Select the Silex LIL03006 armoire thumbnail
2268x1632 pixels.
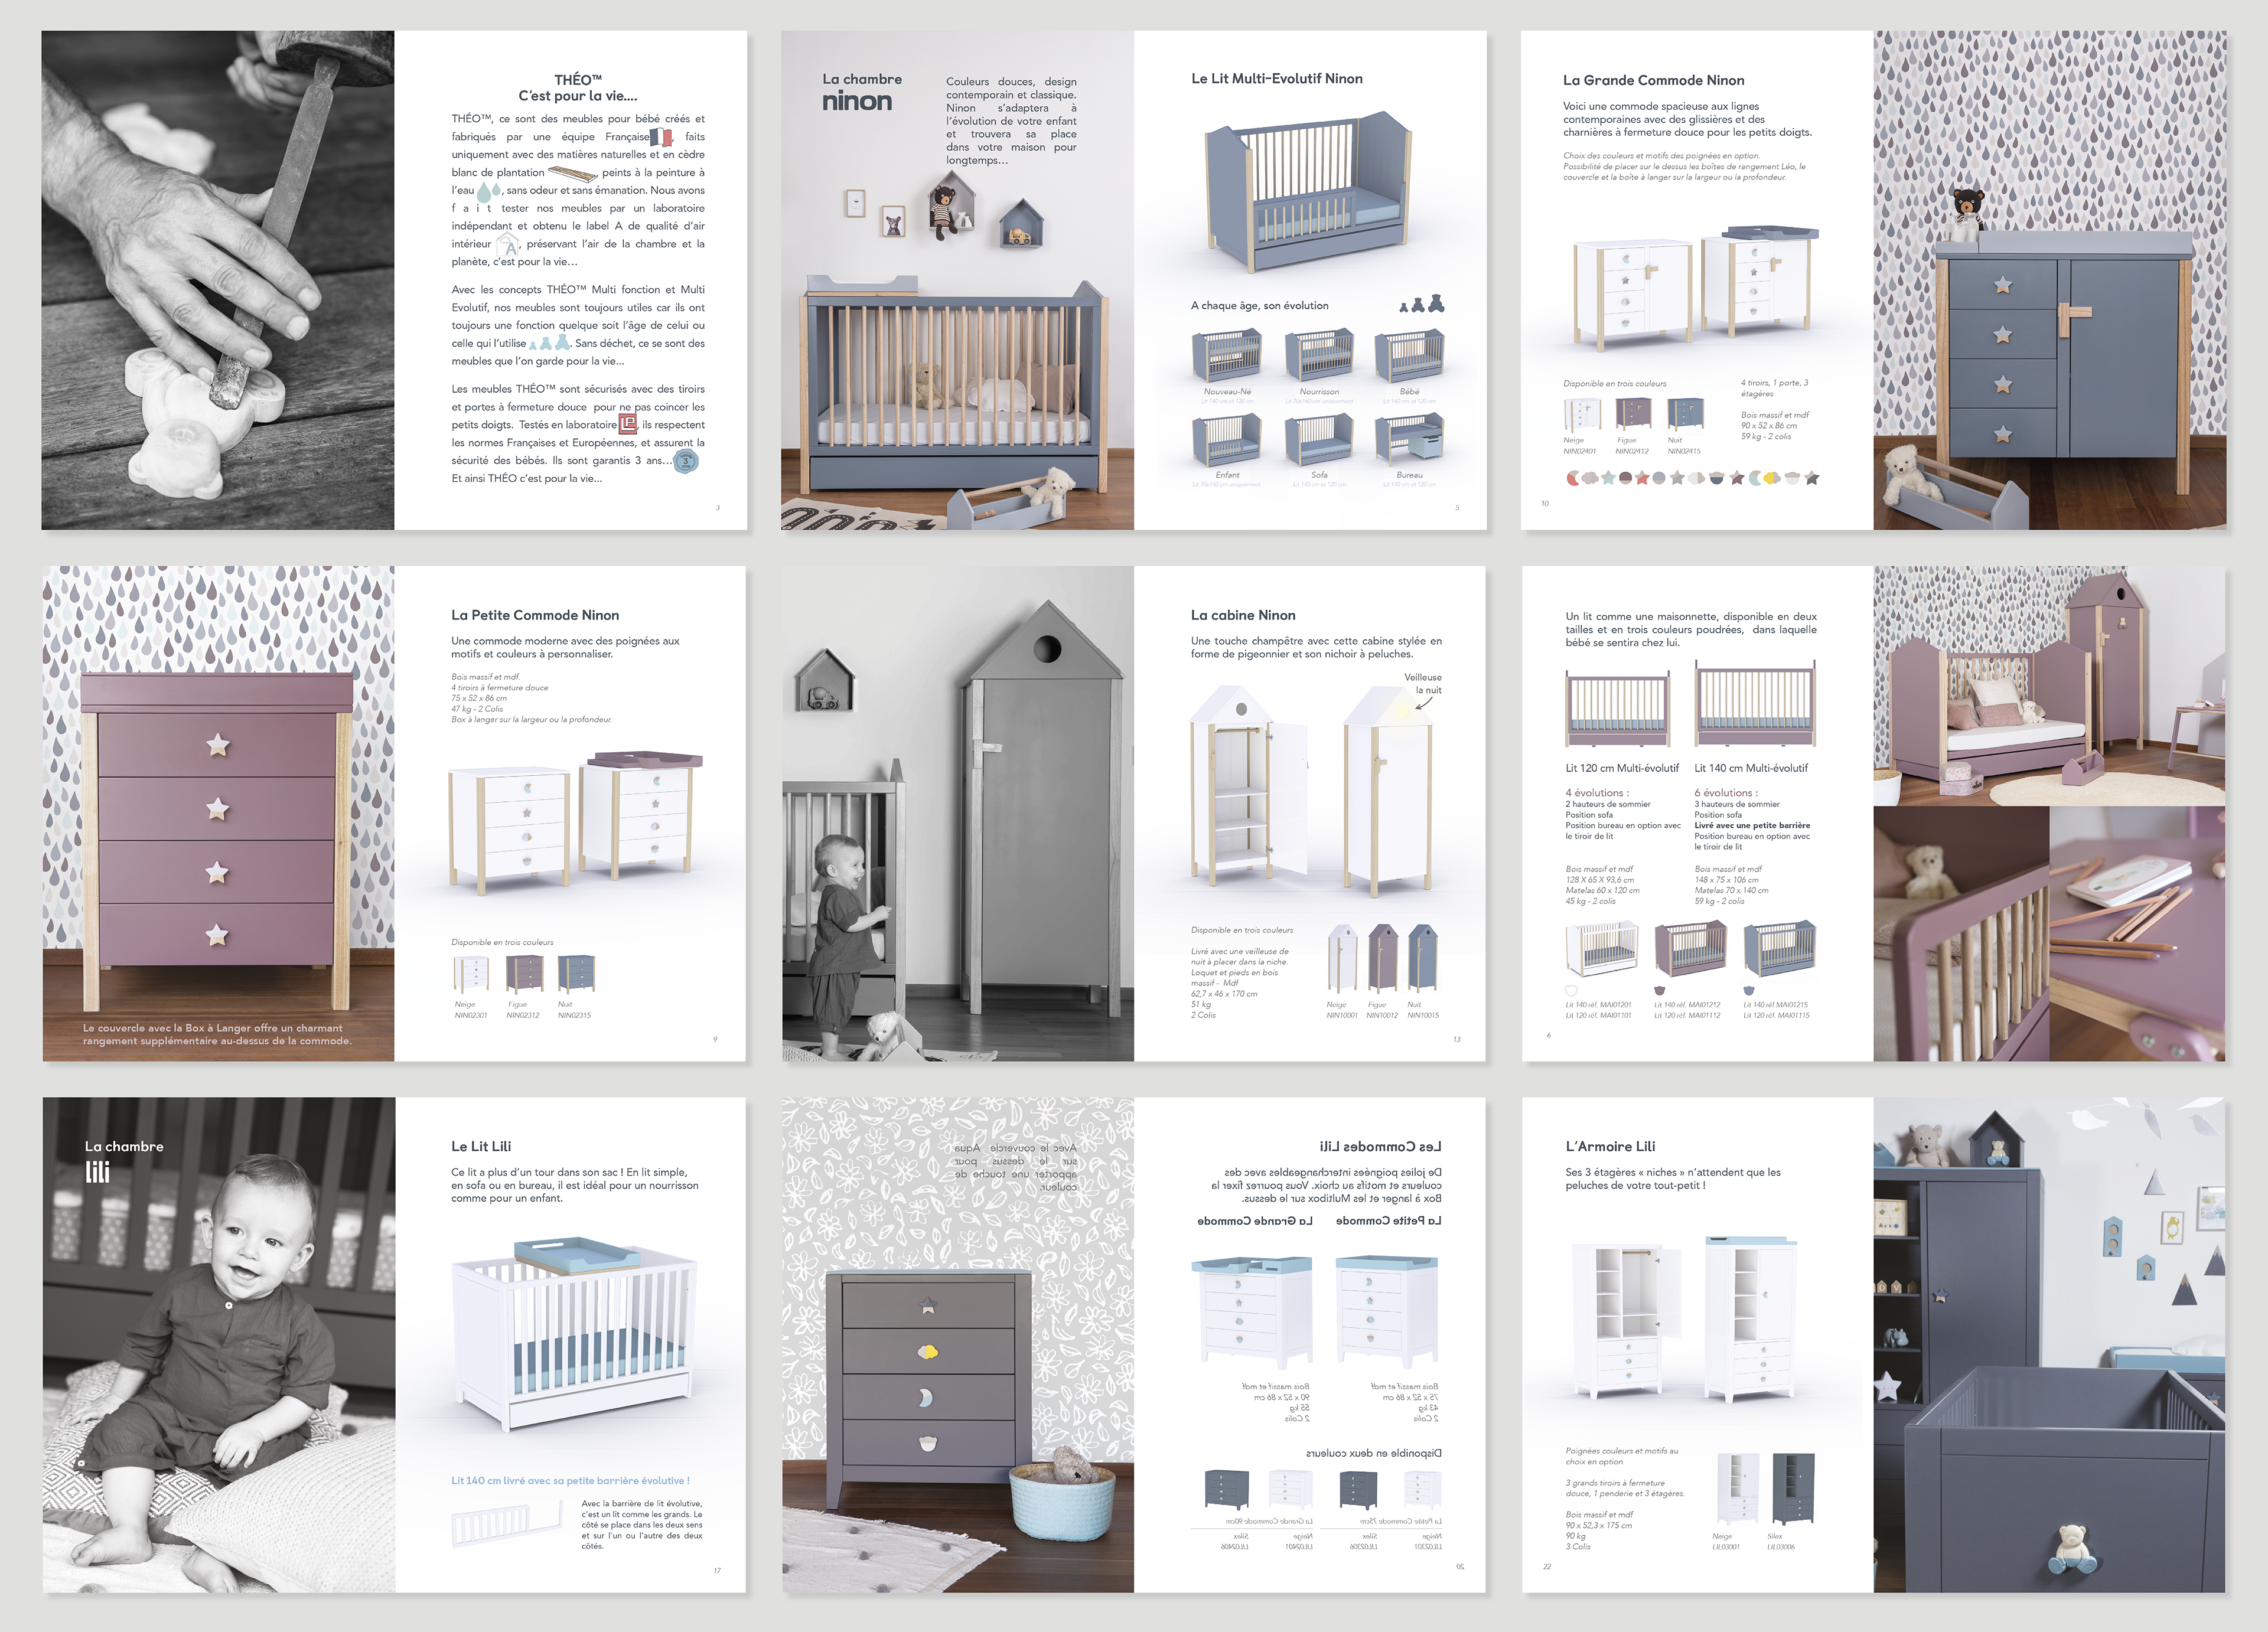click(1793, 1490)
